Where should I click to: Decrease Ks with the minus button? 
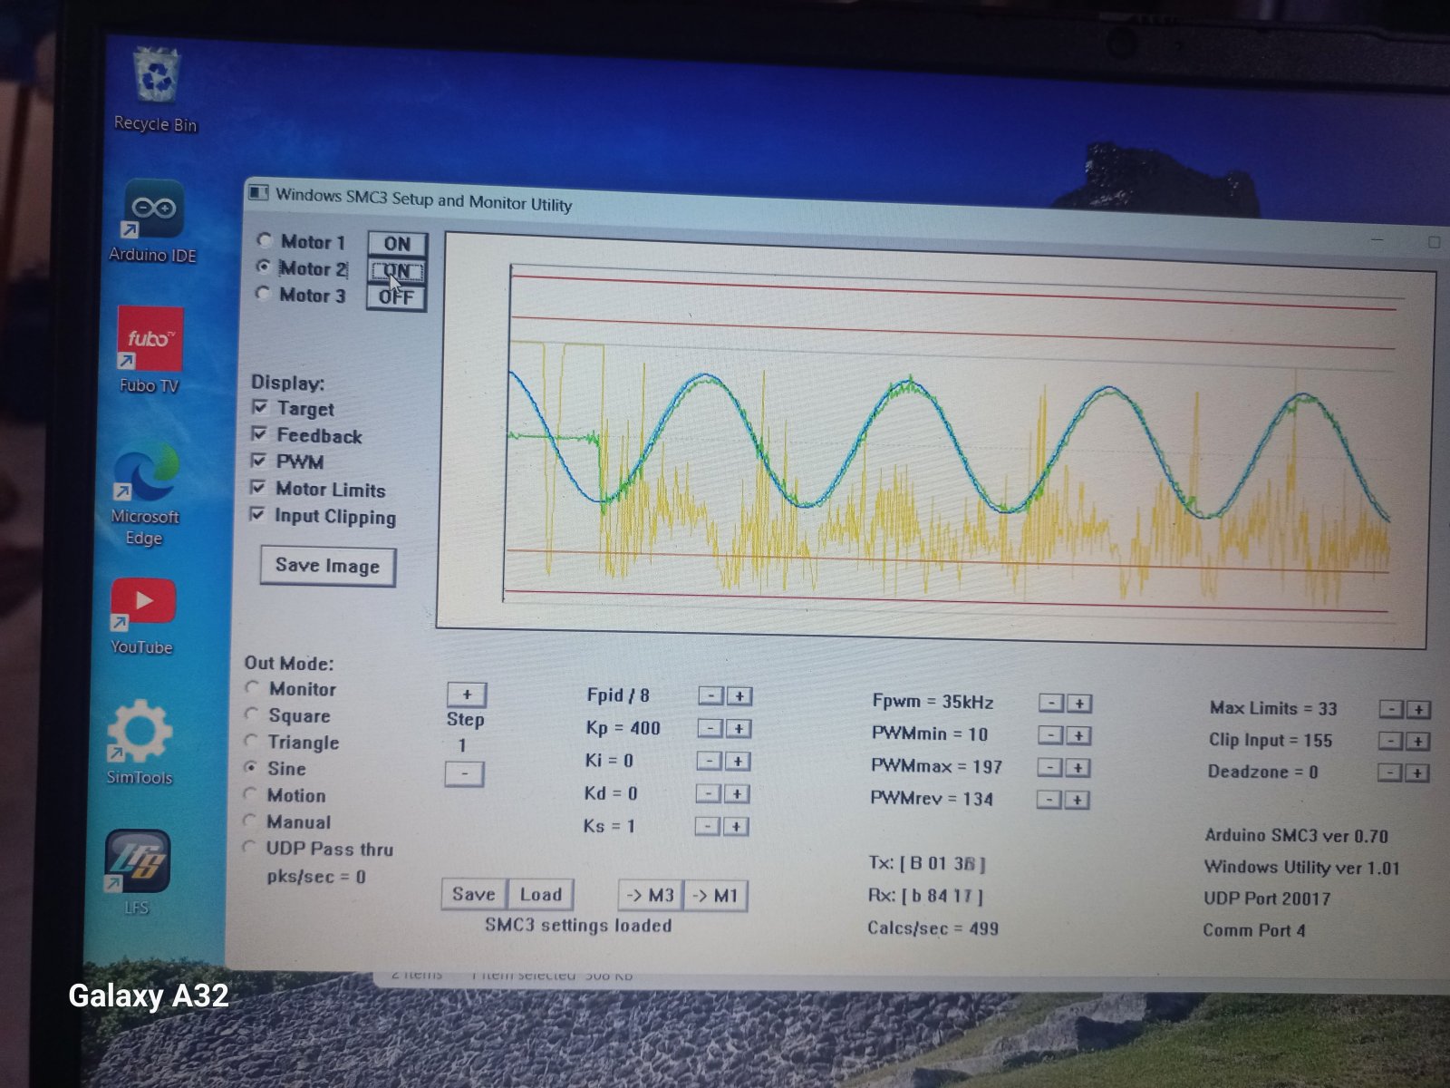708,826
